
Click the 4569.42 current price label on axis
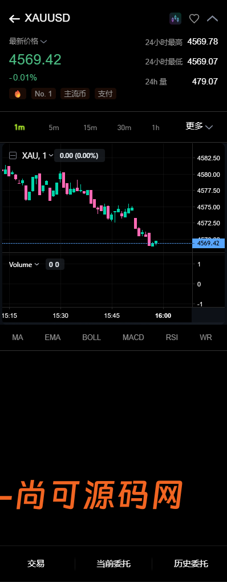point(208,244)
